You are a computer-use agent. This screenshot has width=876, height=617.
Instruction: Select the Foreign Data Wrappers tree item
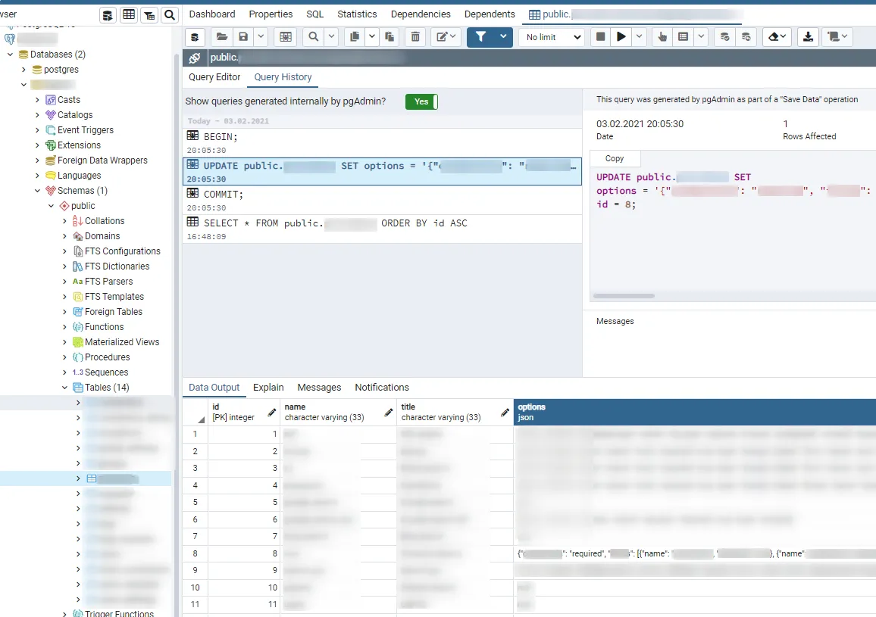click(x=102, y=160)
